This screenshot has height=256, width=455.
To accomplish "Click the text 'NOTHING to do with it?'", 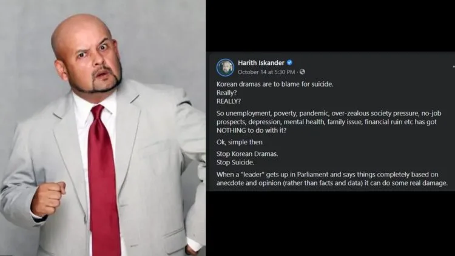I will pos(252,130).
